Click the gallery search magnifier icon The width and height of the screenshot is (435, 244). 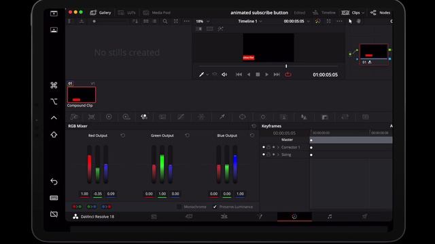(x=165, y=21)
